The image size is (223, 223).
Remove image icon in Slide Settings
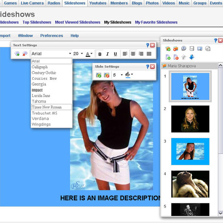107,75
